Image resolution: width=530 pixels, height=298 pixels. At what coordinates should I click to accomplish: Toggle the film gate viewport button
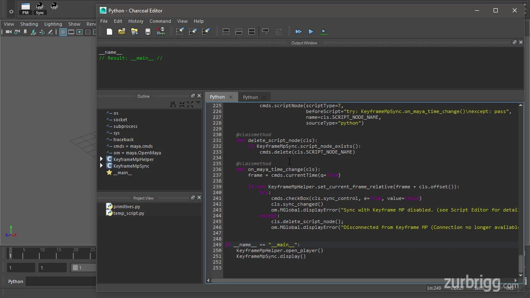tap(71, 32)
